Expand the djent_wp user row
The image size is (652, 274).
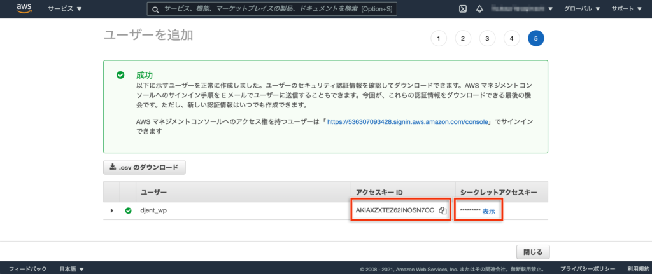(111, 210)
